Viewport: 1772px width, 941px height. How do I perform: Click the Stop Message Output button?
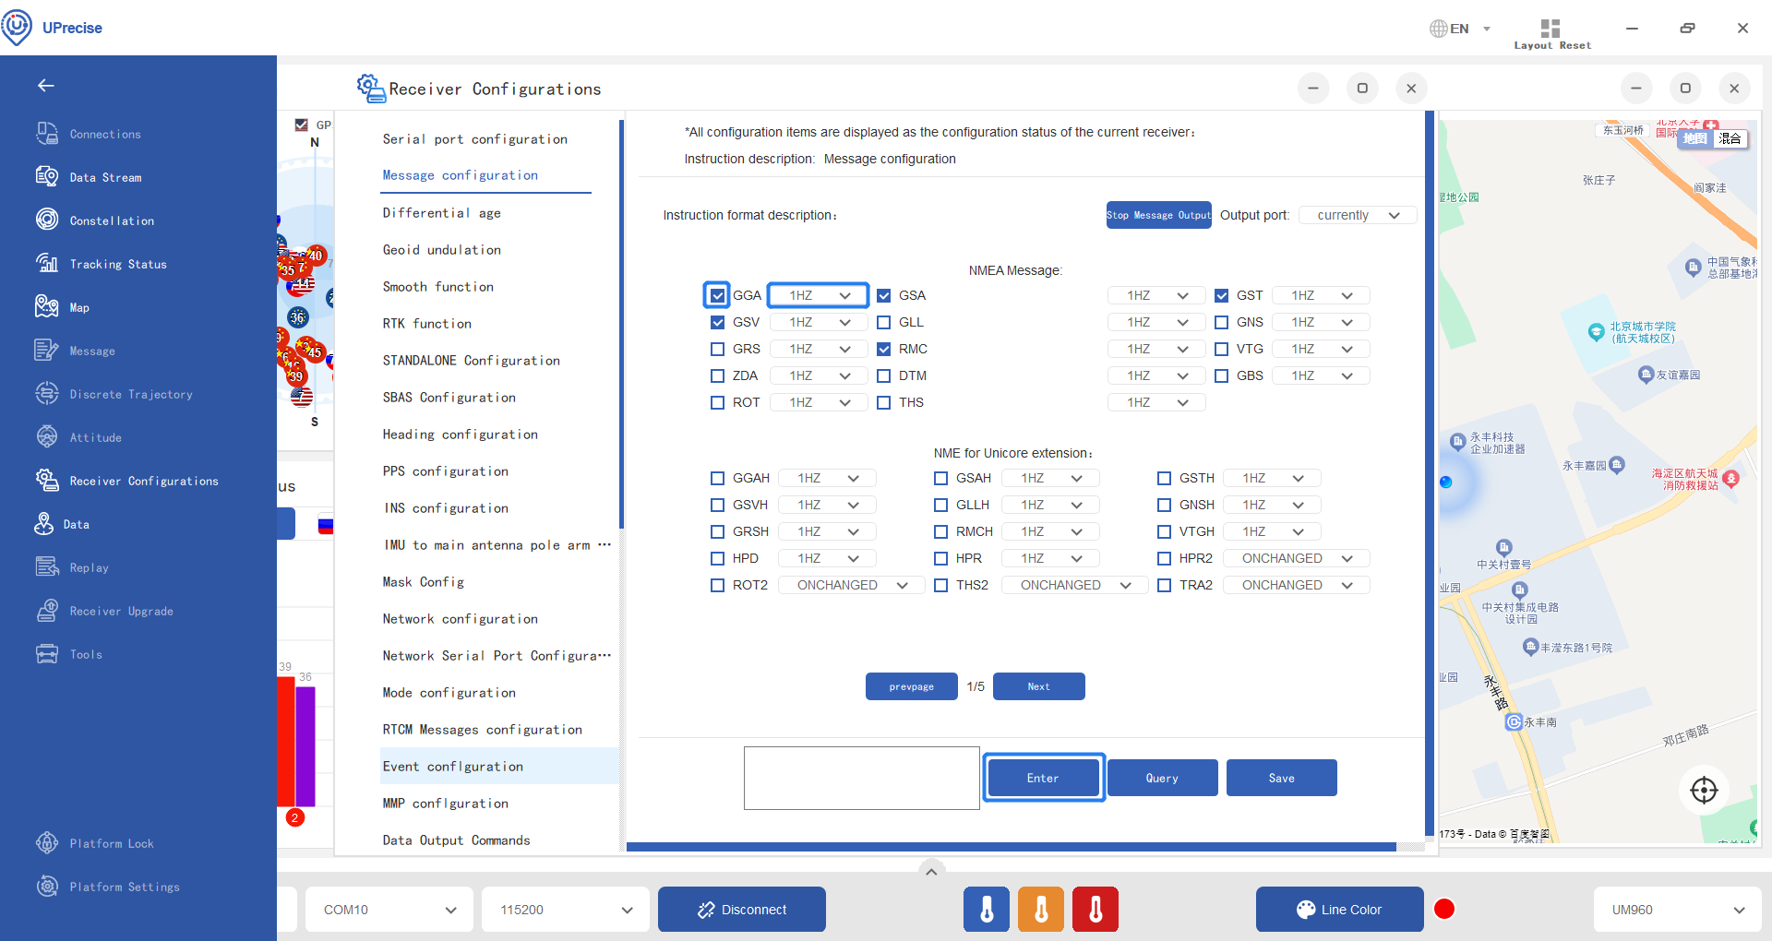point(1158,215)
